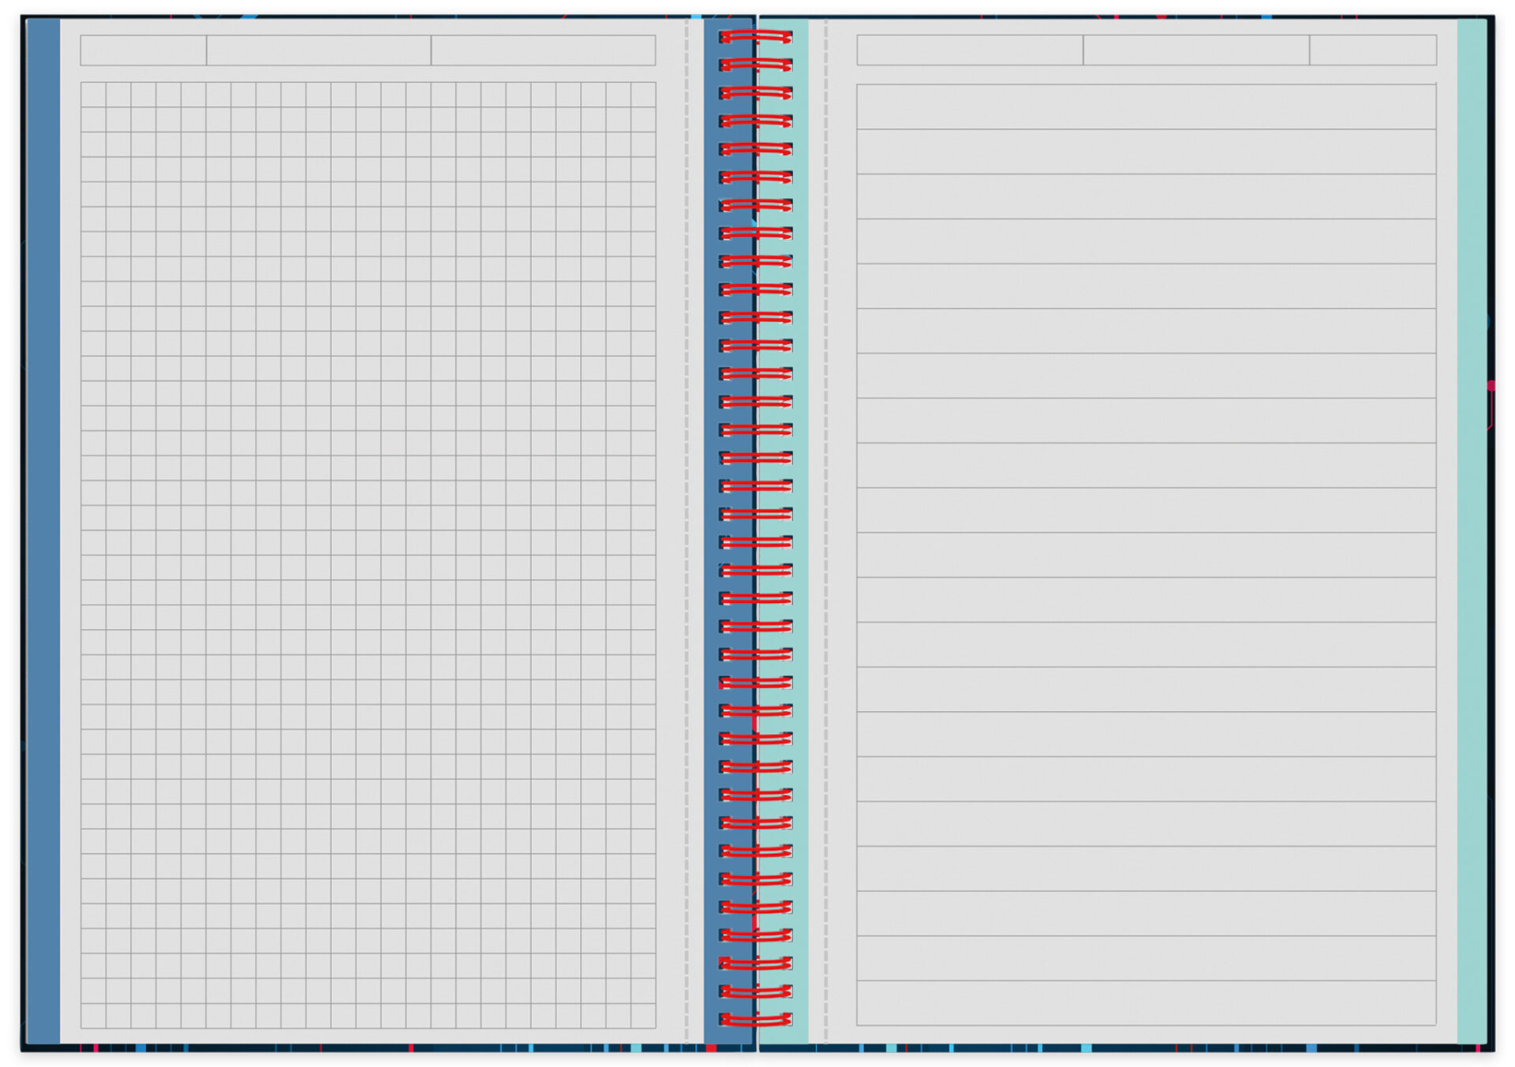Click the narrow last header cell on lined page
The height and width of the screenshot is (1067, 1515).
1373,51
